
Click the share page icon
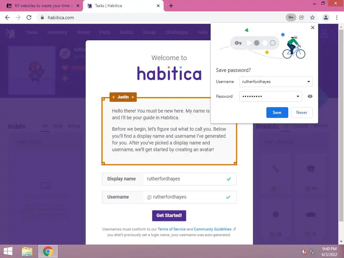click(302, 17)
